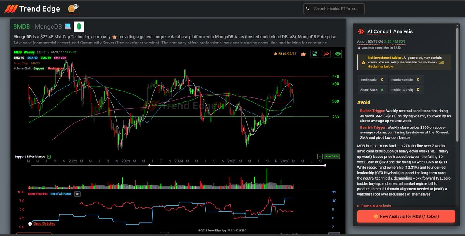Toggle Volume Shelf Support lines
Screen dimensions: 465x236
pyautogui.click(x=39, y=68)
